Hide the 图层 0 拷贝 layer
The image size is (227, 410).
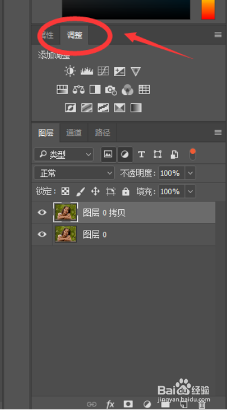click(42, 212)
